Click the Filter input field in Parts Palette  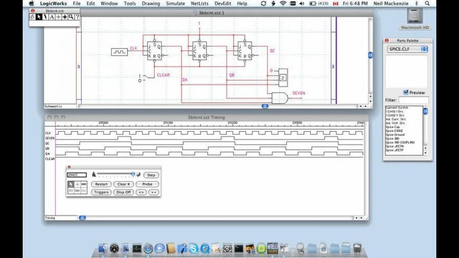point(414,100)
